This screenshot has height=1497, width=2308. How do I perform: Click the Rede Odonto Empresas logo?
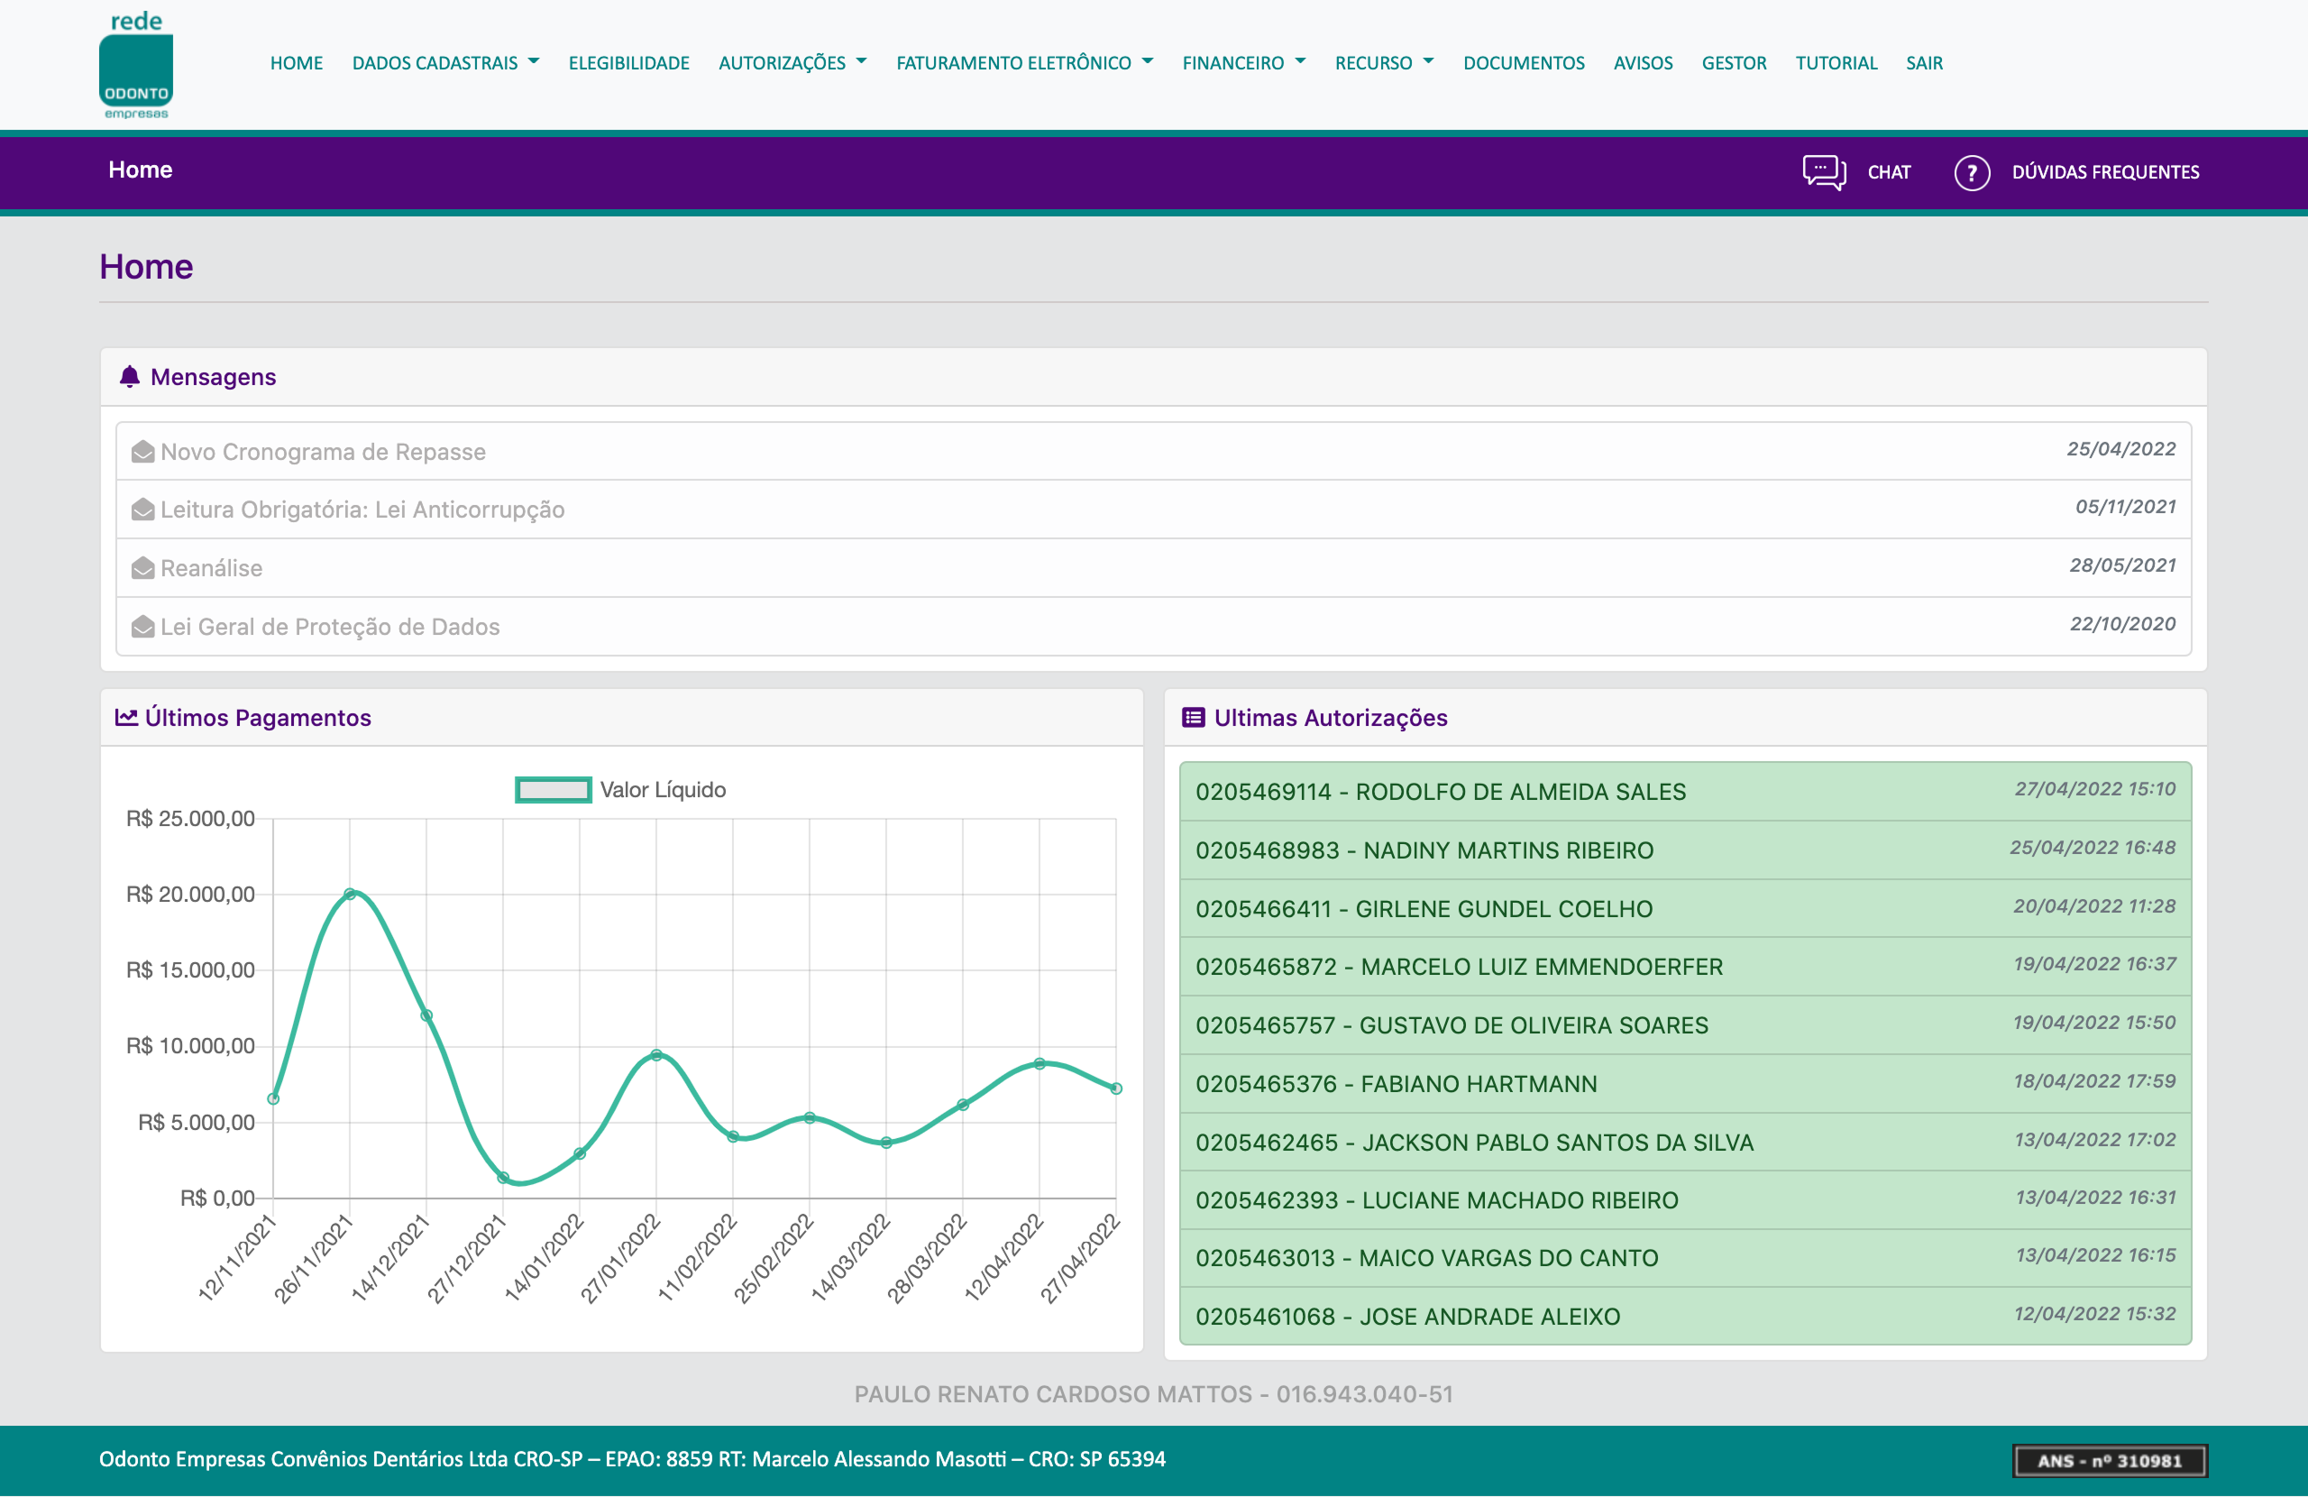[x=136, y=66]
